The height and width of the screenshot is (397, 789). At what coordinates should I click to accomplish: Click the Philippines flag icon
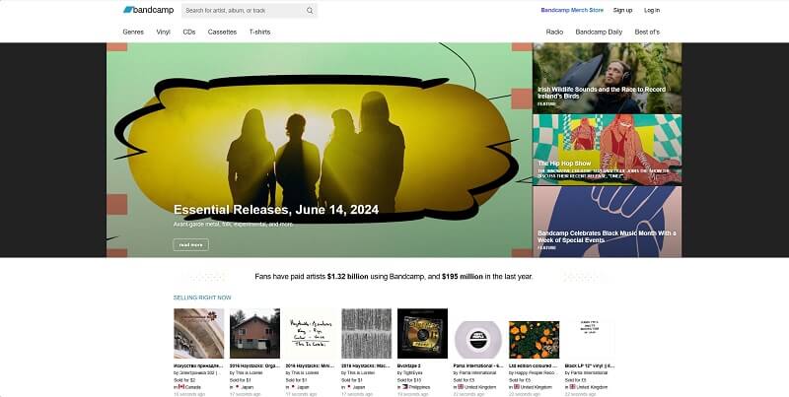click(x=405, y=387)
